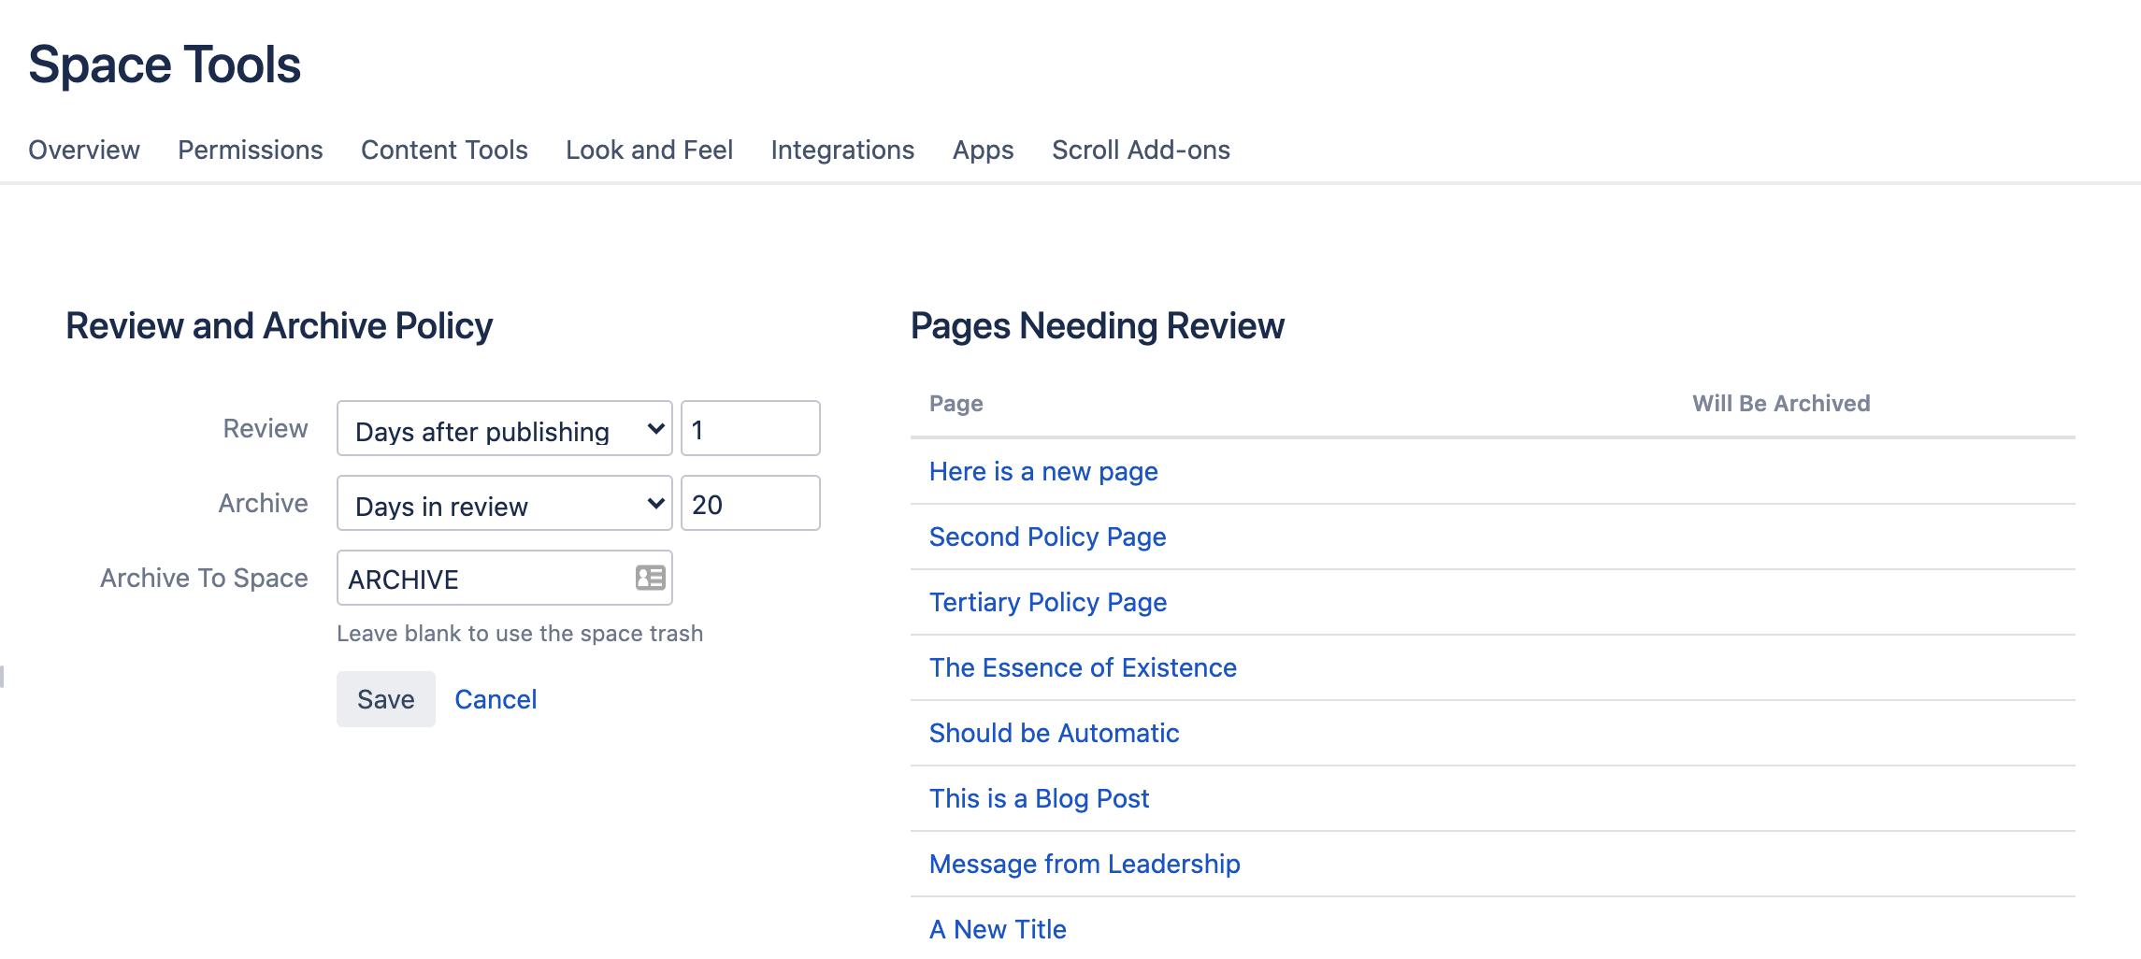This screenshot has height=959, width=2141.
Task: Save the review and archive policy
Action: (x=385, y=699)
